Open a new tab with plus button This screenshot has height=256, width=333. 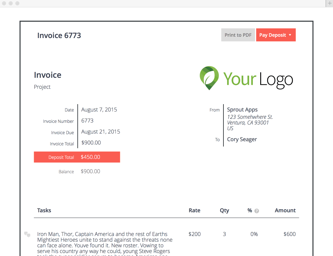pyautogui.click(x=329, y=3)
